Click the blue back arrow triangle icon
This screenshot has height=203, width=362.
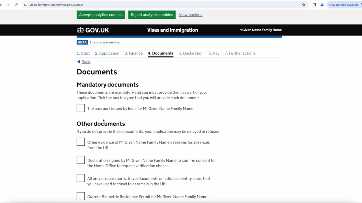pos(78,62)
